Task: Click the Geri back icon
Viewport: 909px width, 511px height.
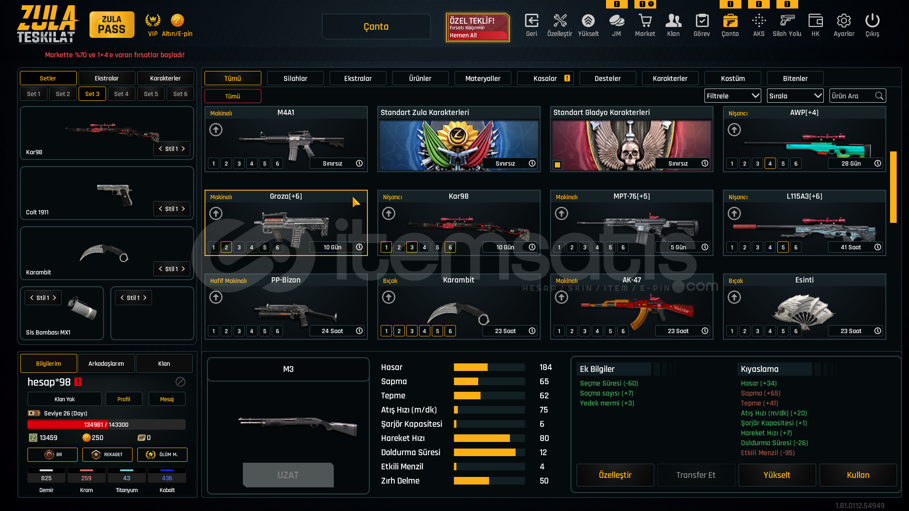Action: tap(531, 21)
